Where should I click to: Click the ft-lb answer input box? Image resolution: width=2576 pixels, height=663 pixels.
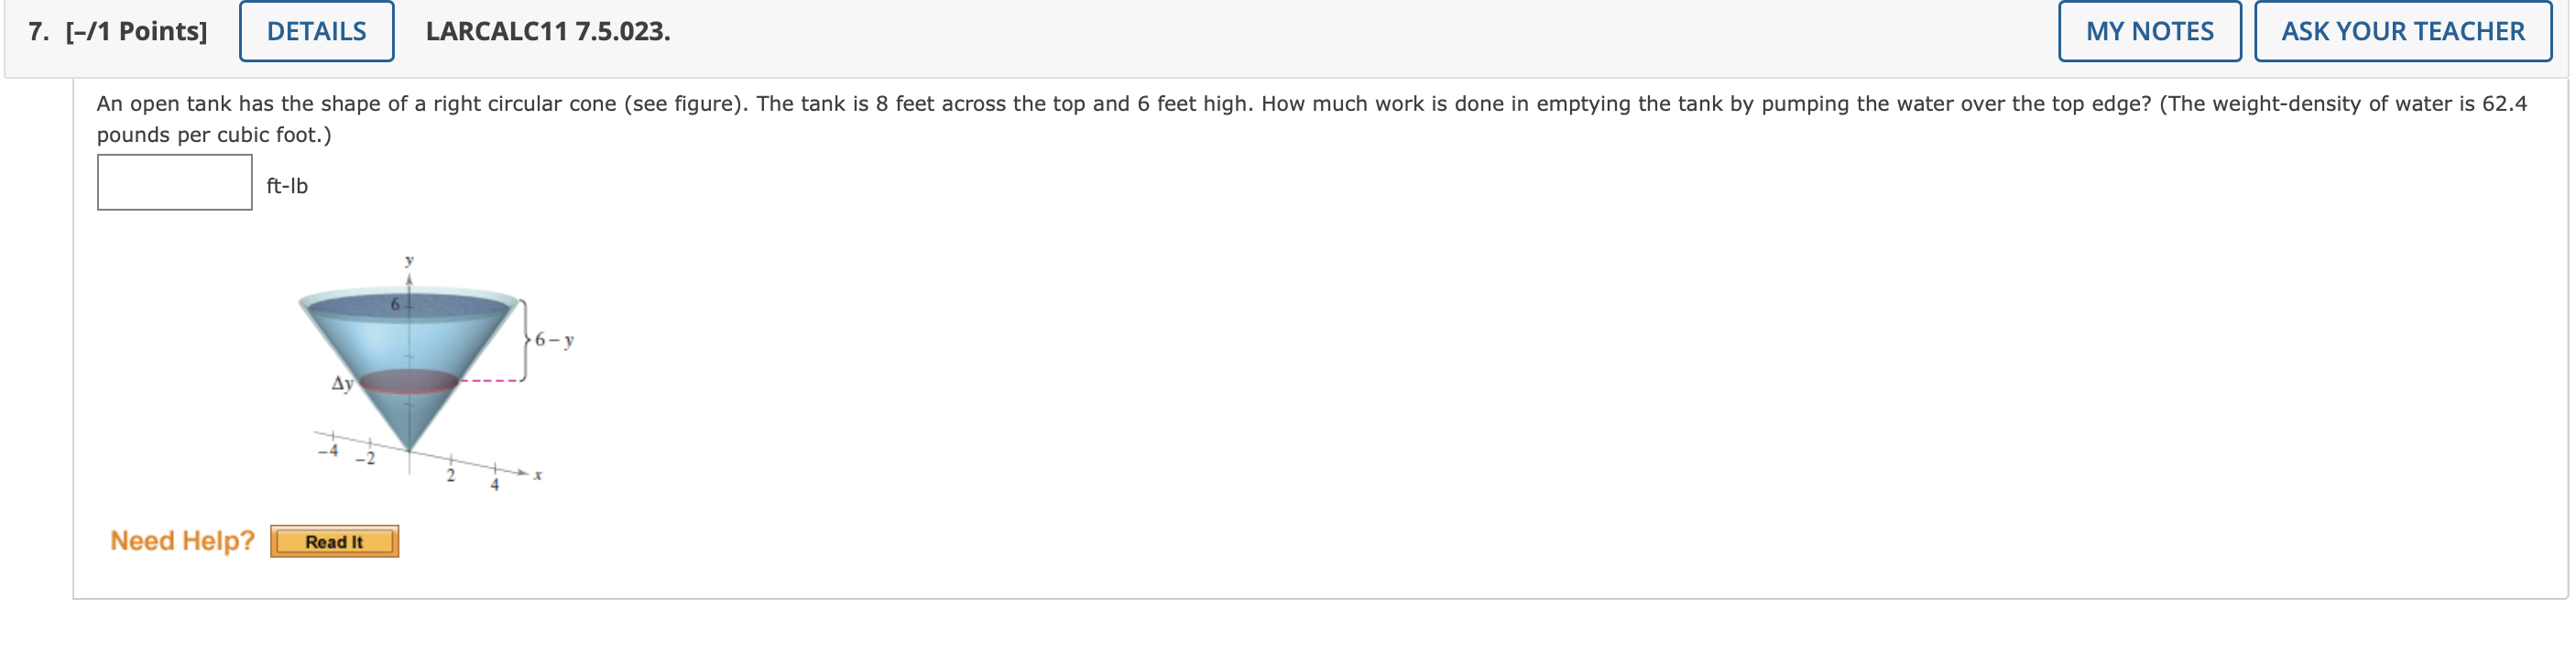click(174, 182)
